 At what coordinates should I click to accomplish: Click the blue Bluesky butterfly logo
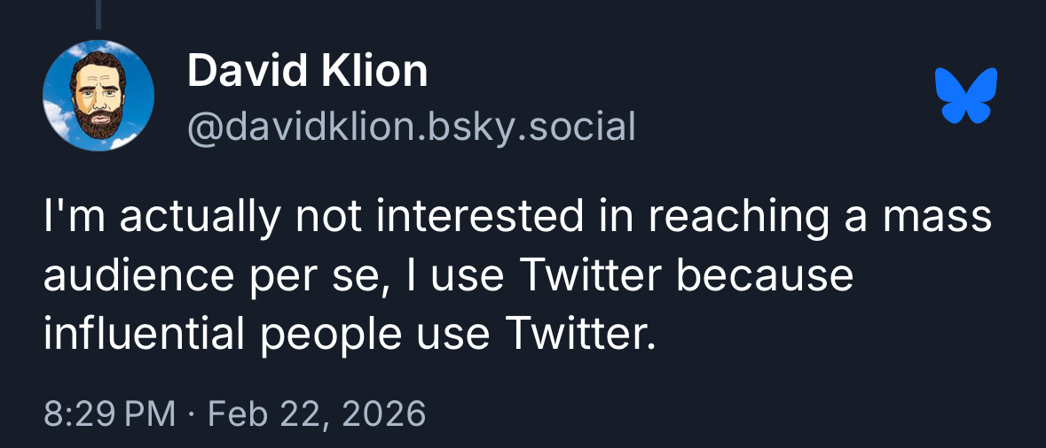[x=966, y=95]
